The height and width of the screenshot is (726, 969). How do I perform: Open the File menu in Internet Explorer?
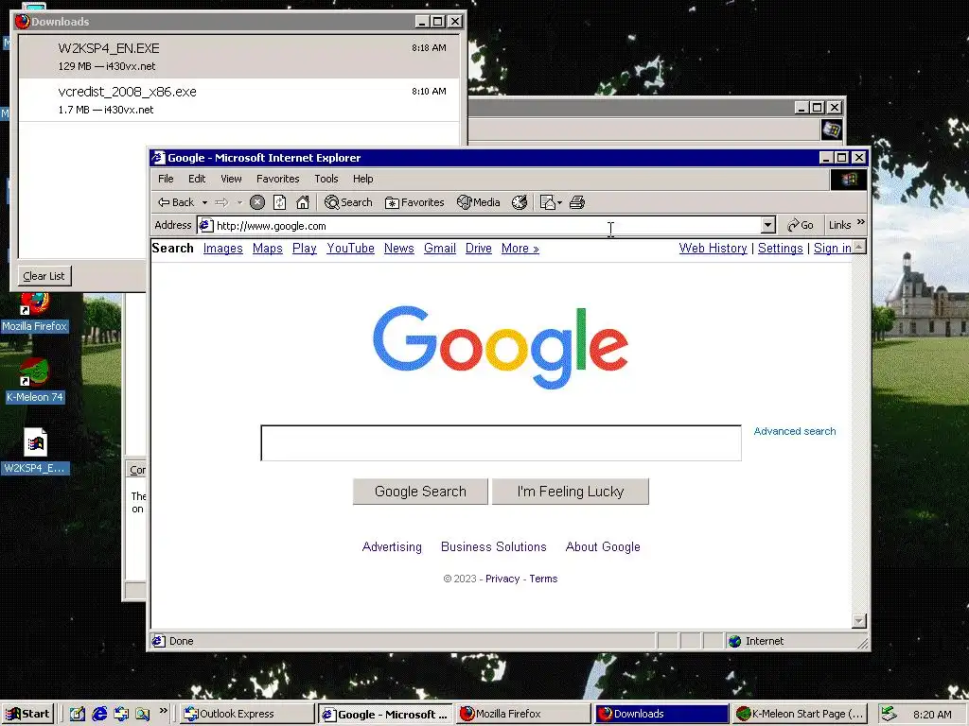pos(166,179)
